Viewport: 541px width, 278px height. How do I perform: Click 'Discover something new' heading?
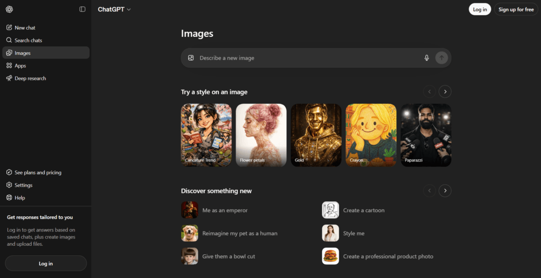point(216,191)
